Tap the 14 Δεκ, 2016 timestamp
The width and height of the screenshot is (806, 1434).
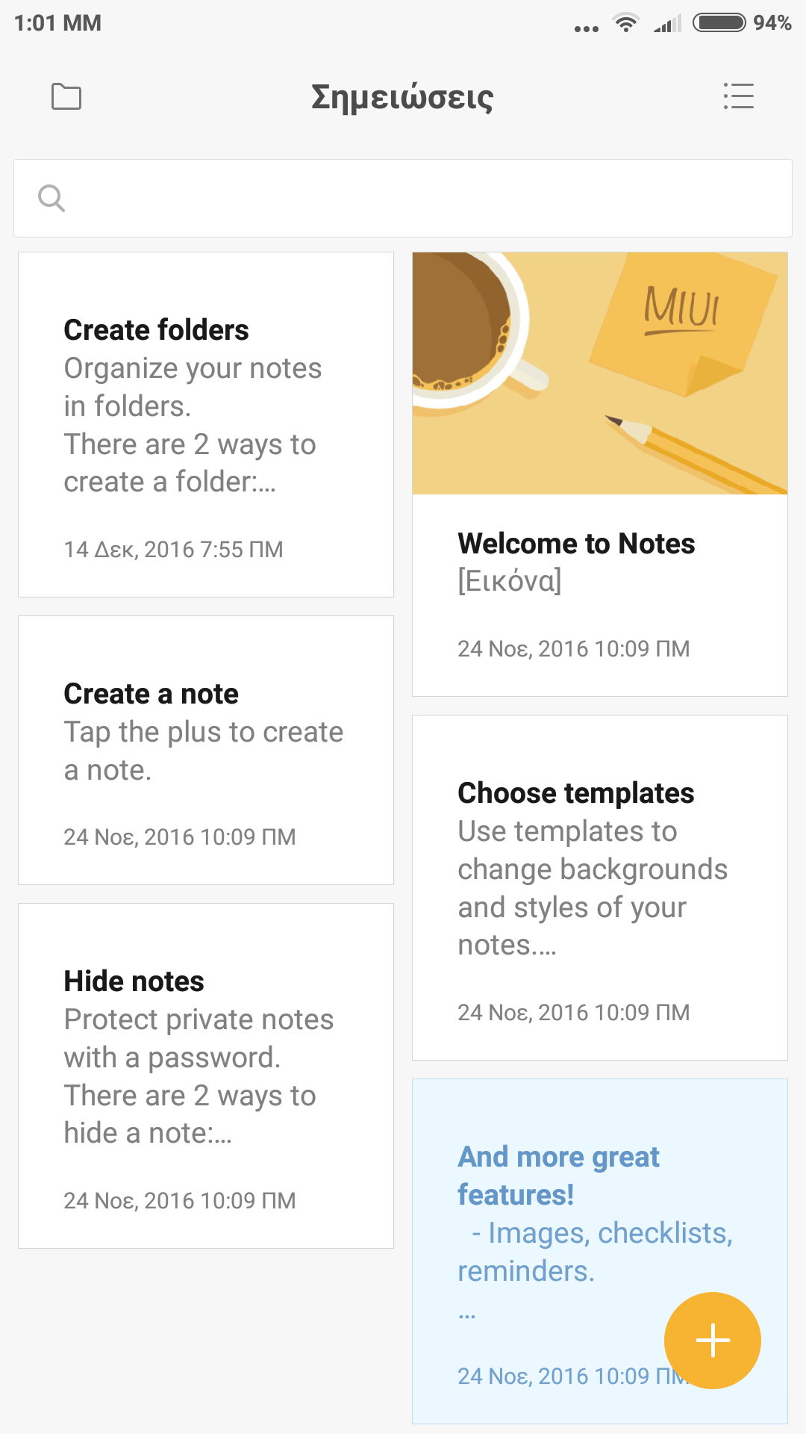click(173, 550)
